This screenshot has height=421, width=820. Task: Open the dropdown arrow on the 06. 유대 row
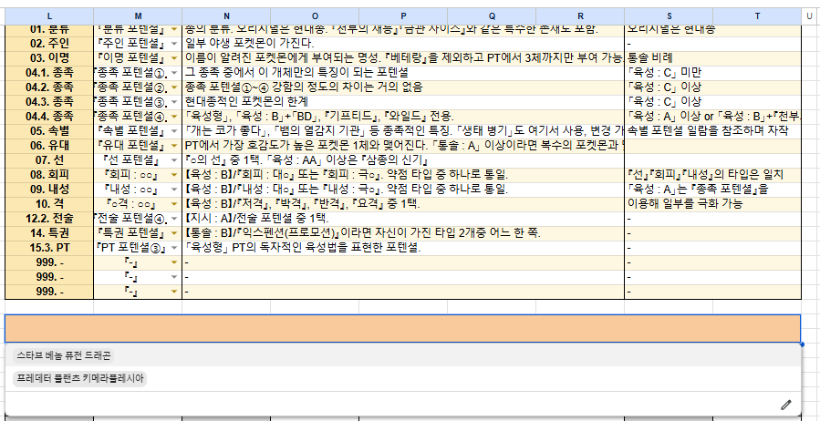pos(174,146)
